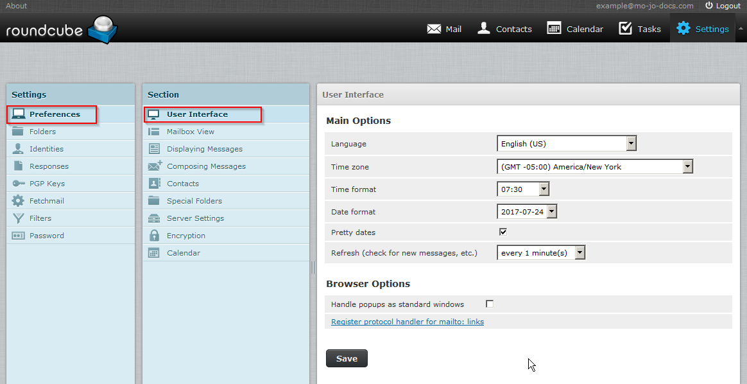Click the PGP Keys key icon
The height and width of the screenshot is (384, 747).
[19, 184]
